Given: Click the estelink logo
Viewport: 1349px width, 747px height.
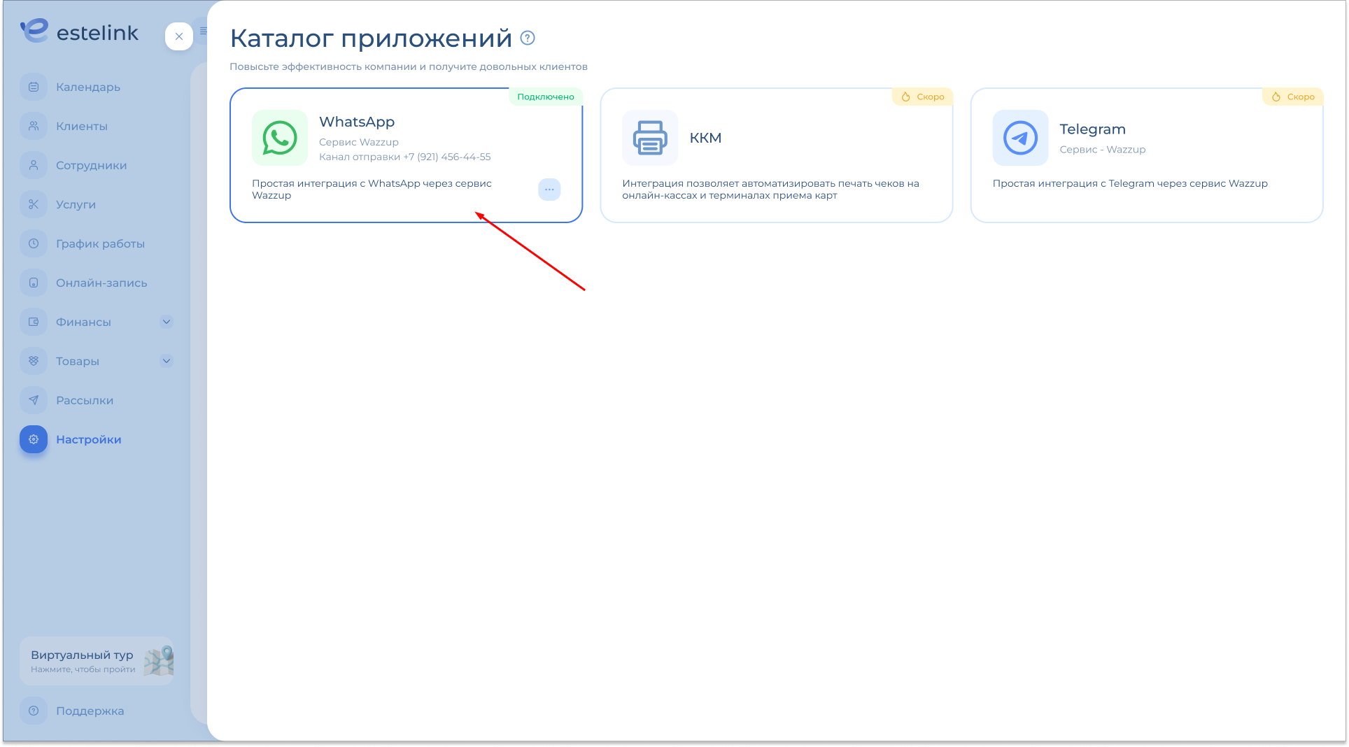Looking at the screenshot, I should 79,32.
